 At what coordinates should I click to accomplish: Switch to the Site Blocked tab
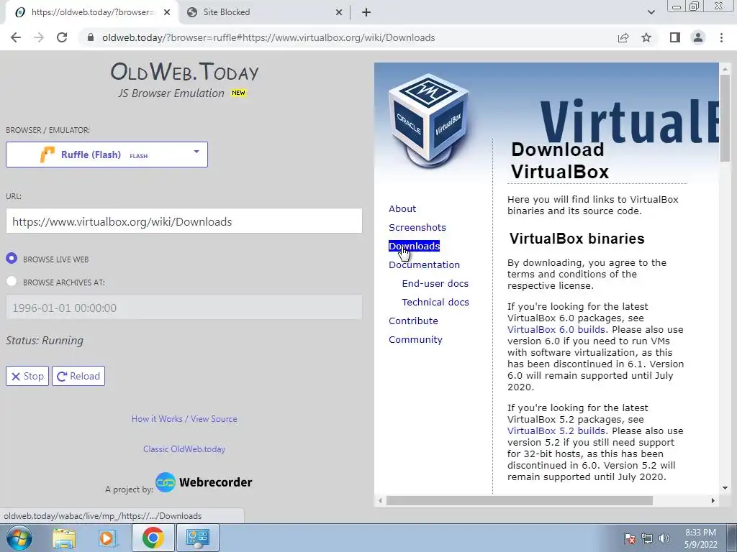[x=265, y=12]
